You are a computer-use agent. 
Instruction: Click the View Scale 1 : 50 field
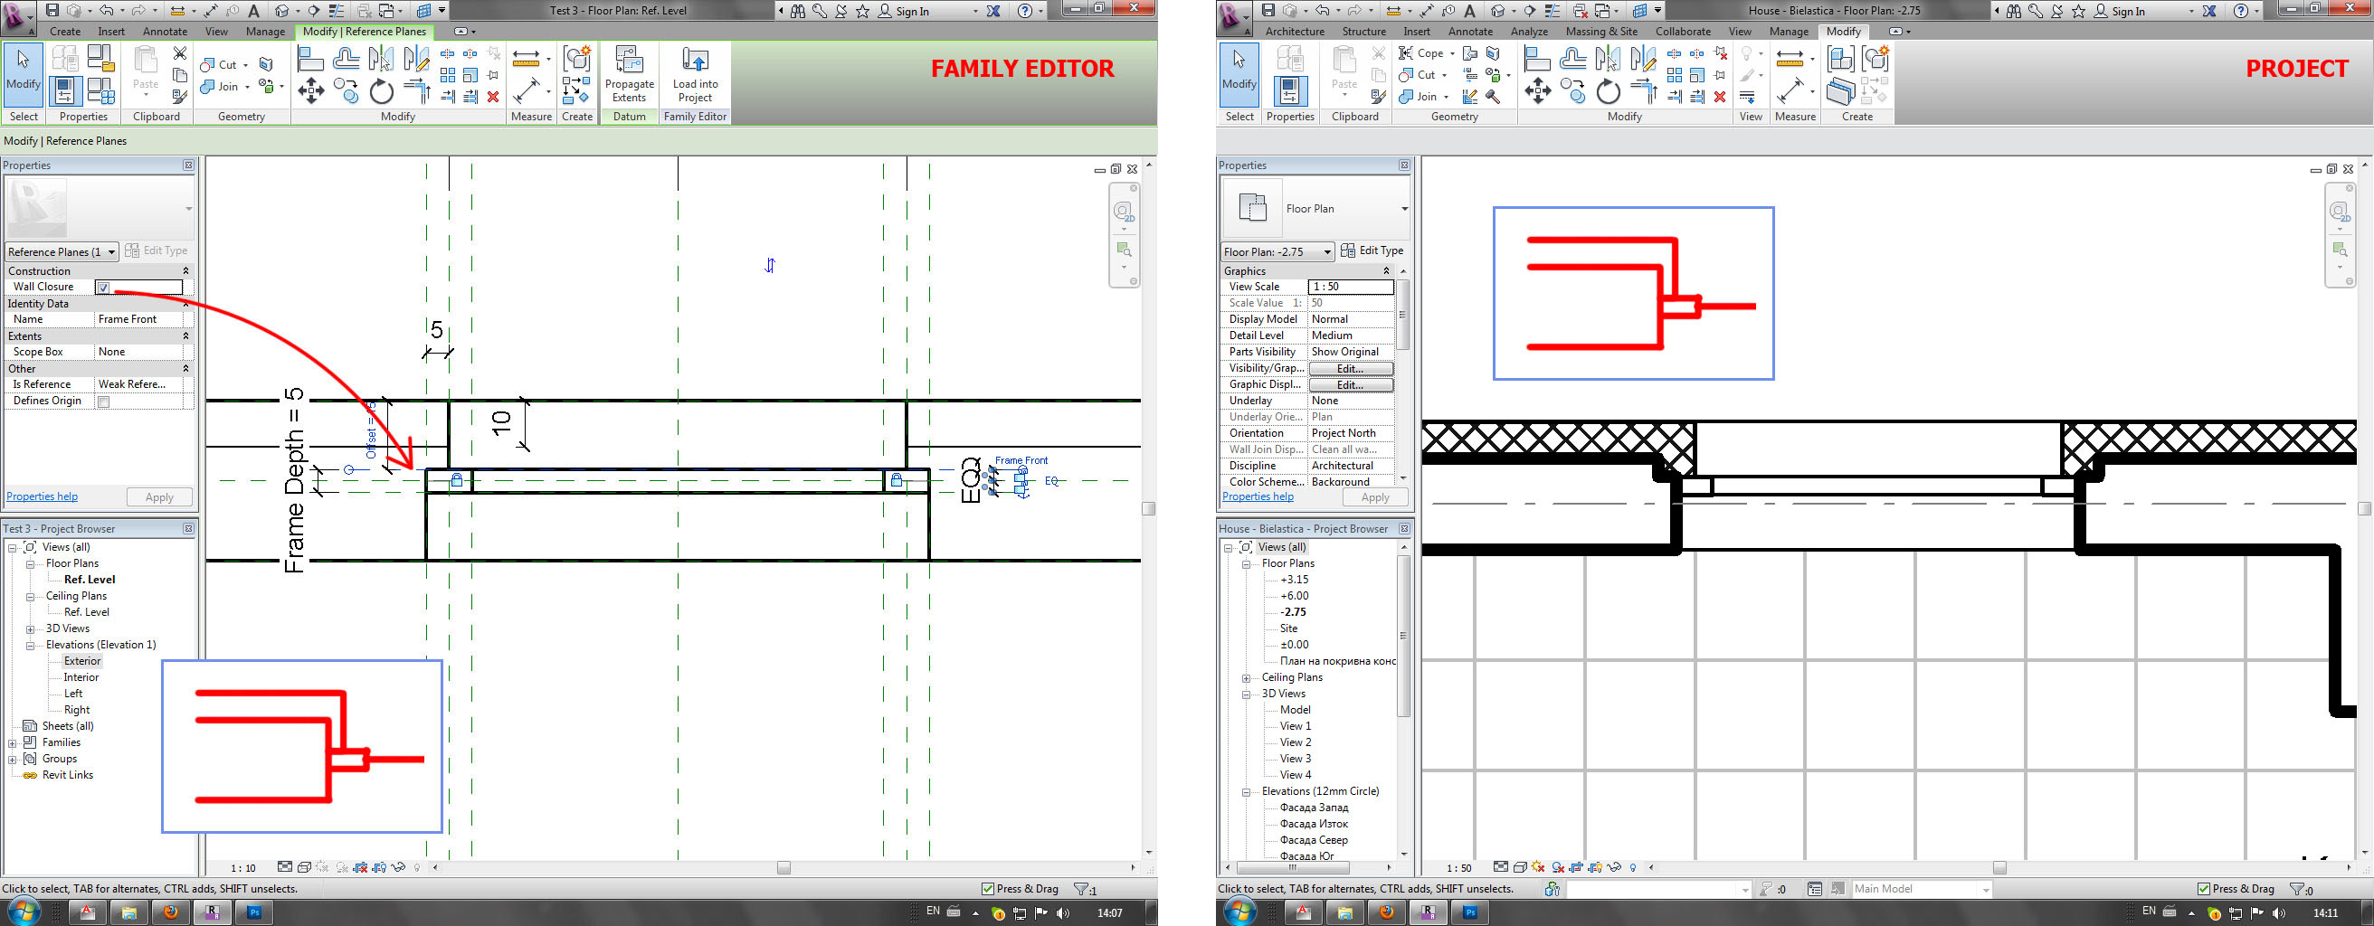(x=1351, y=288)
